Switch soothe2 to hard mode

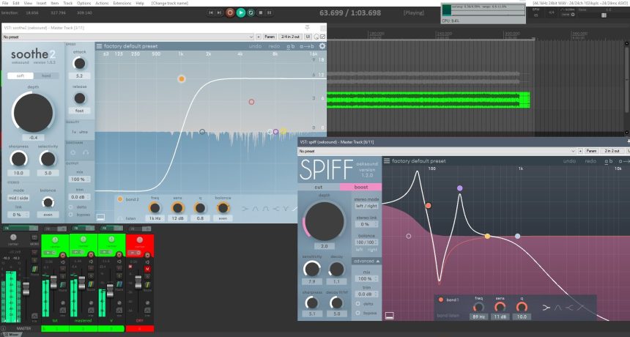tap(45, 75)
